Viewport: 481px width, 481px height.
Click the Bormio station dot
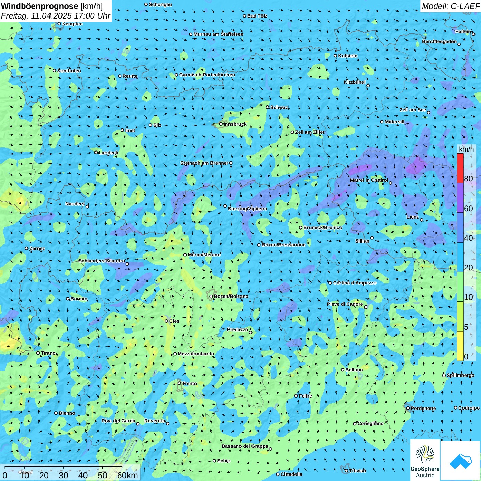[68, 299]
